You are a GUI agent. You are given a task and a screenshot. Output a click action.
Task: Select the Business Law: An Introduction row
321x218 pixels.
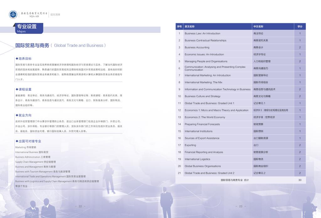[202, 33]
